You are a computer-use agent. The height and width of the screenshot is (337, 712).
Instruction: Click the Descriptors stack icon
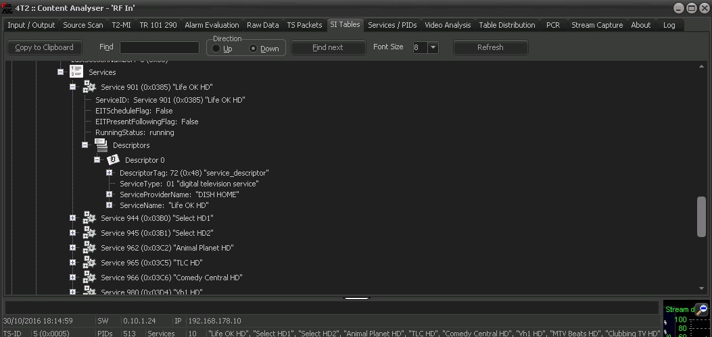[x=101, y=145]
